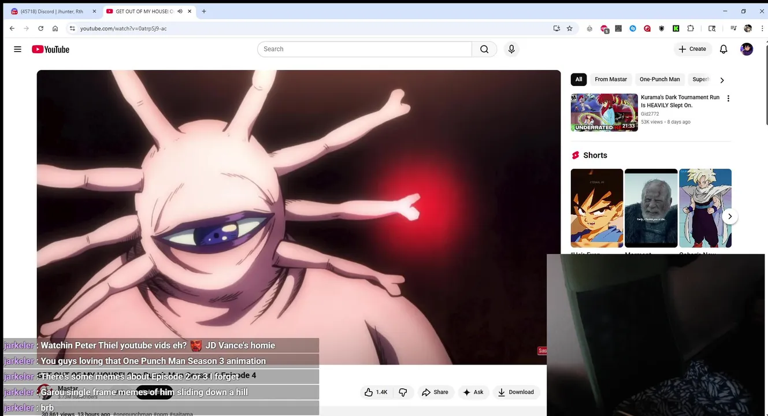Open the Gohan Shorts thumbnail
This screenshot has height=416, width=768.
coord(706,208)
